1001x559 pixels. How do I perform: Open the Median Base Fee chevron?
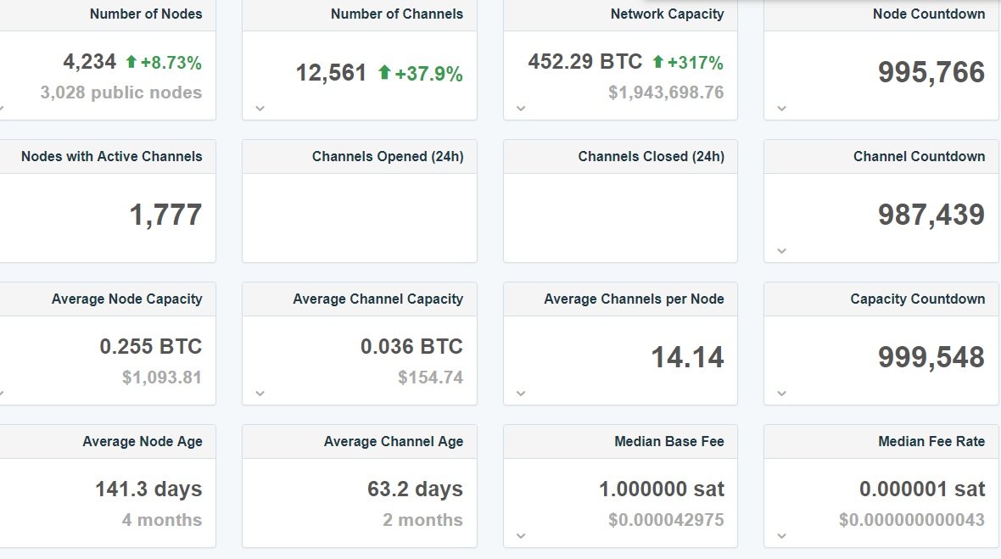click(521, 535)
